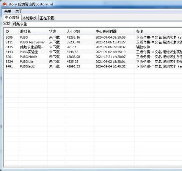Click update time 2021-09-02 18:28:01
The width and height of the screenshot is (182, 171).
click(111, 62)
